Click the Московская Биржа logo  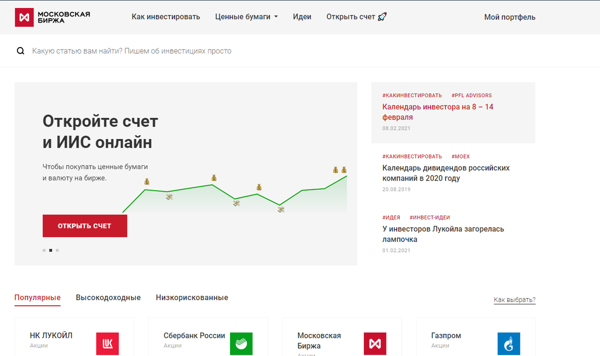point(52,17)
